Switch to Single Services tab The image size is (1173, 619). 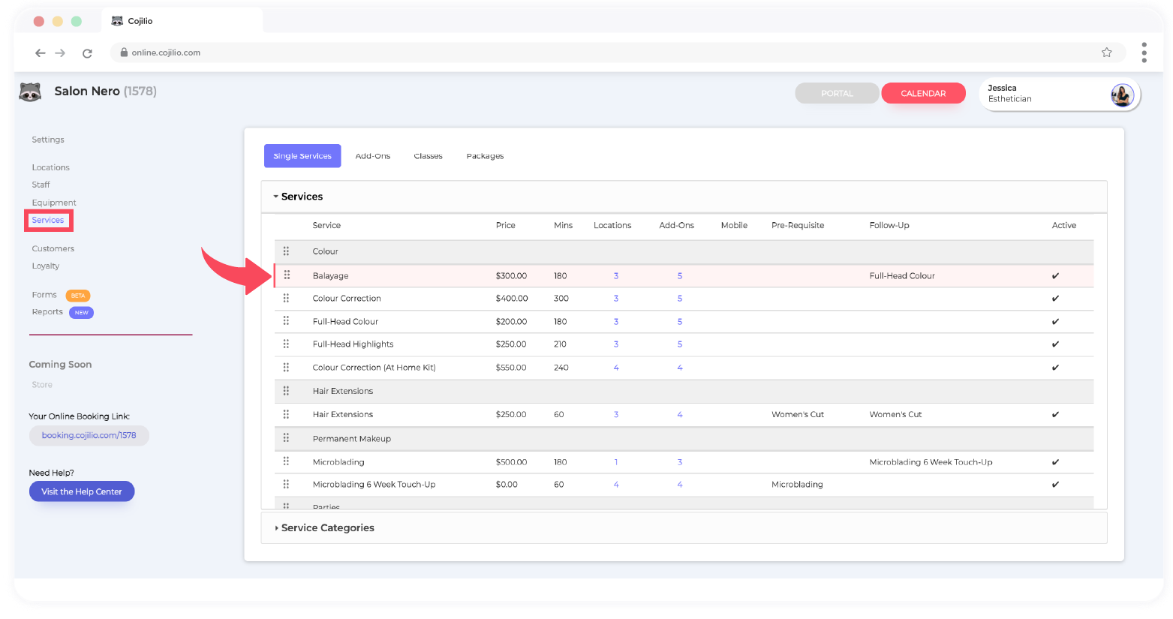(302, 156)
